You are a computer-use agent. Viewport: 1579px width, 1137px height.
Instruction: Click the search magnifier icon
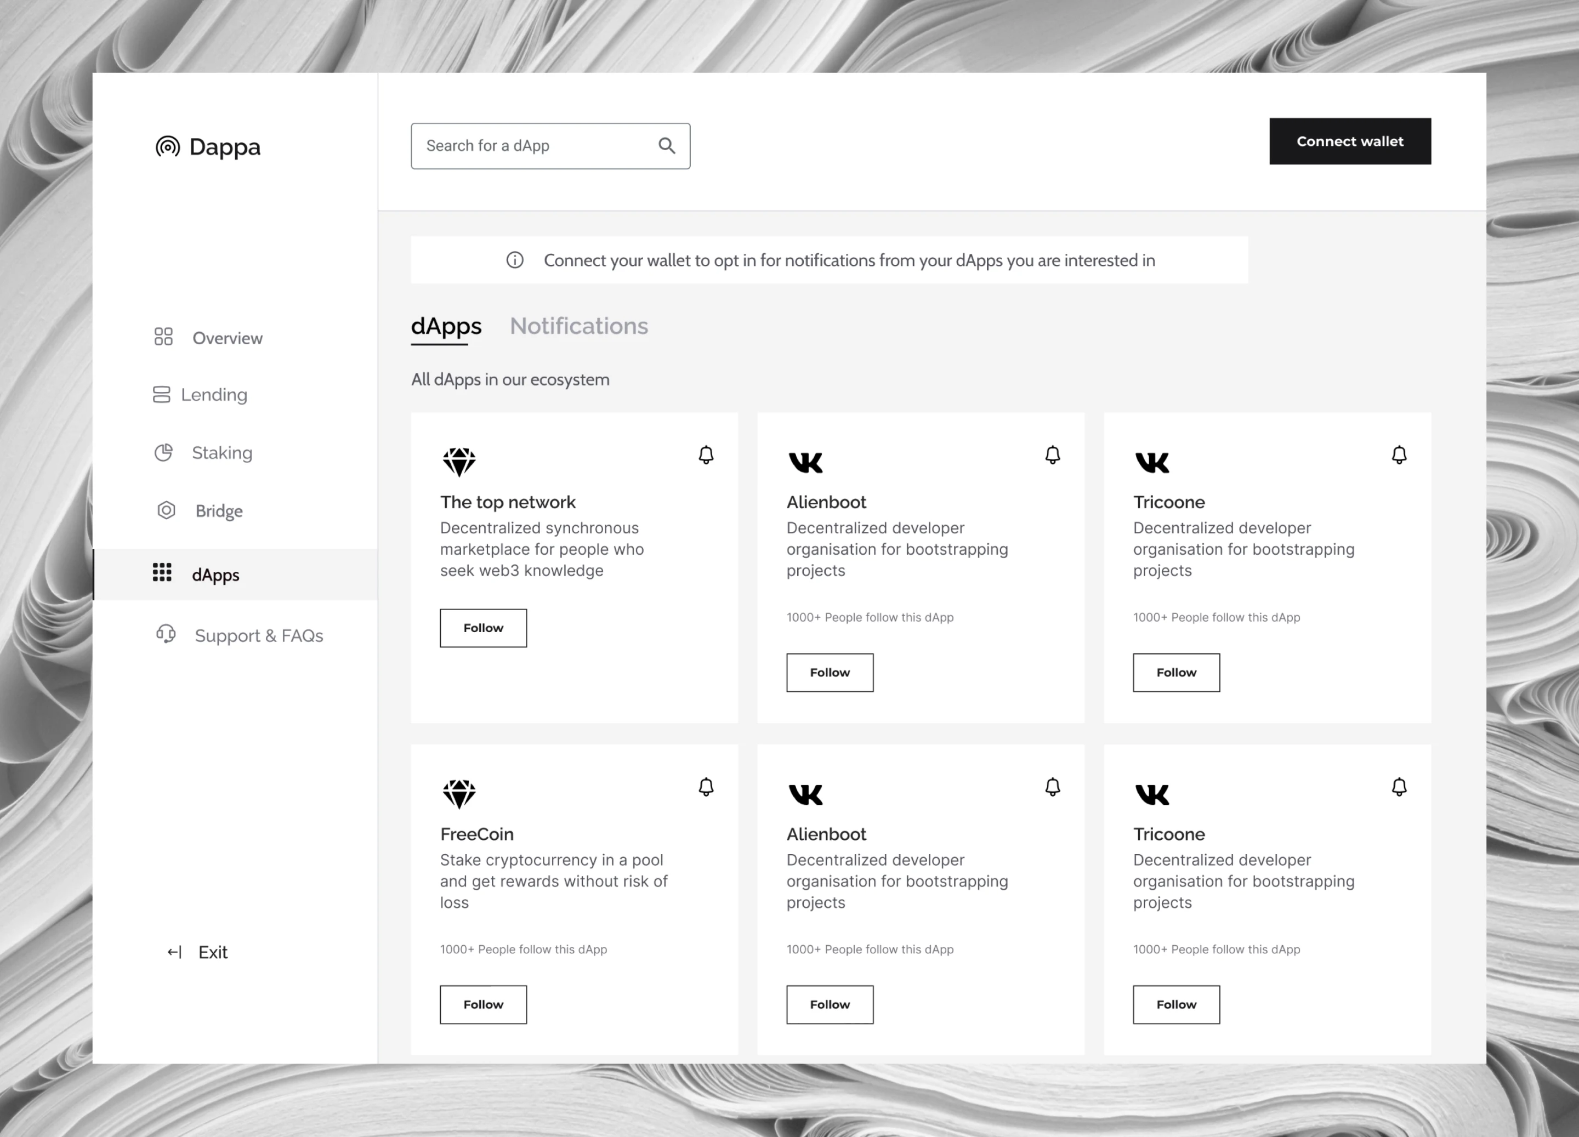tap(666, 145)
